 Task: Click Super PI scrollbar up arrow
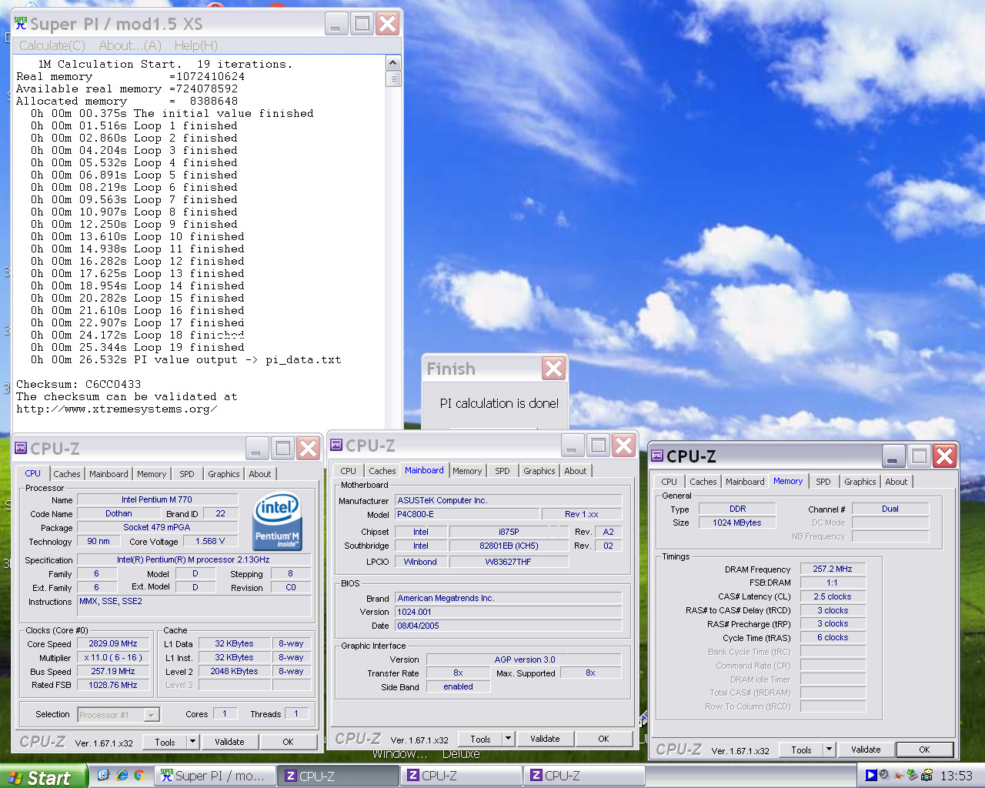pos(393,63)
